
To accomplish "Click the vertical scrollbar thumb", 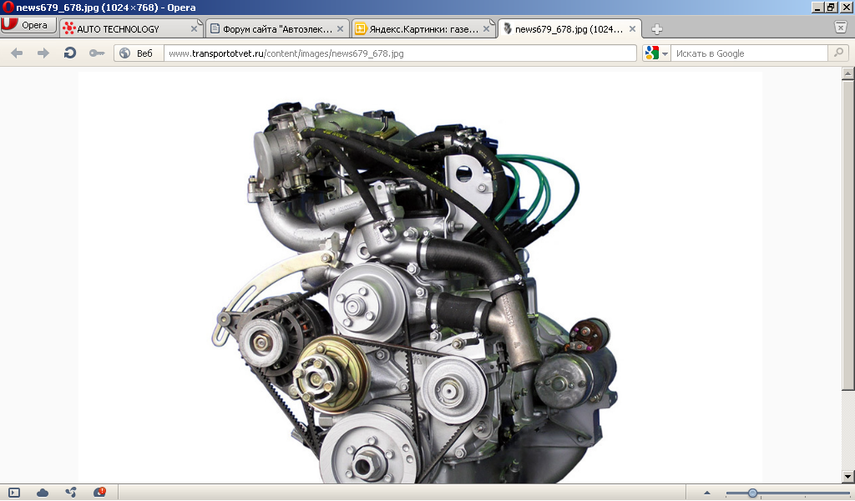I will click(848, 235).
